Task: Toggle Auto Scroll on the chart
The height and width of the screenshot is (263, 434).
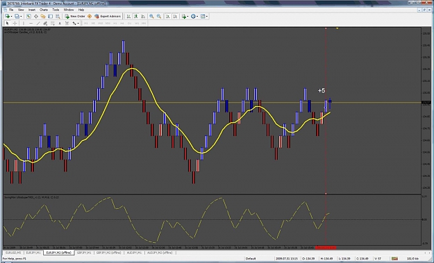Action: pos(168,17)
